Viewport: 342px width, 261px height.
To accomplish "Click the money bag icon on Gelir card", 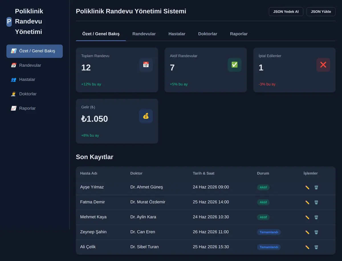I will pos(146,116).
